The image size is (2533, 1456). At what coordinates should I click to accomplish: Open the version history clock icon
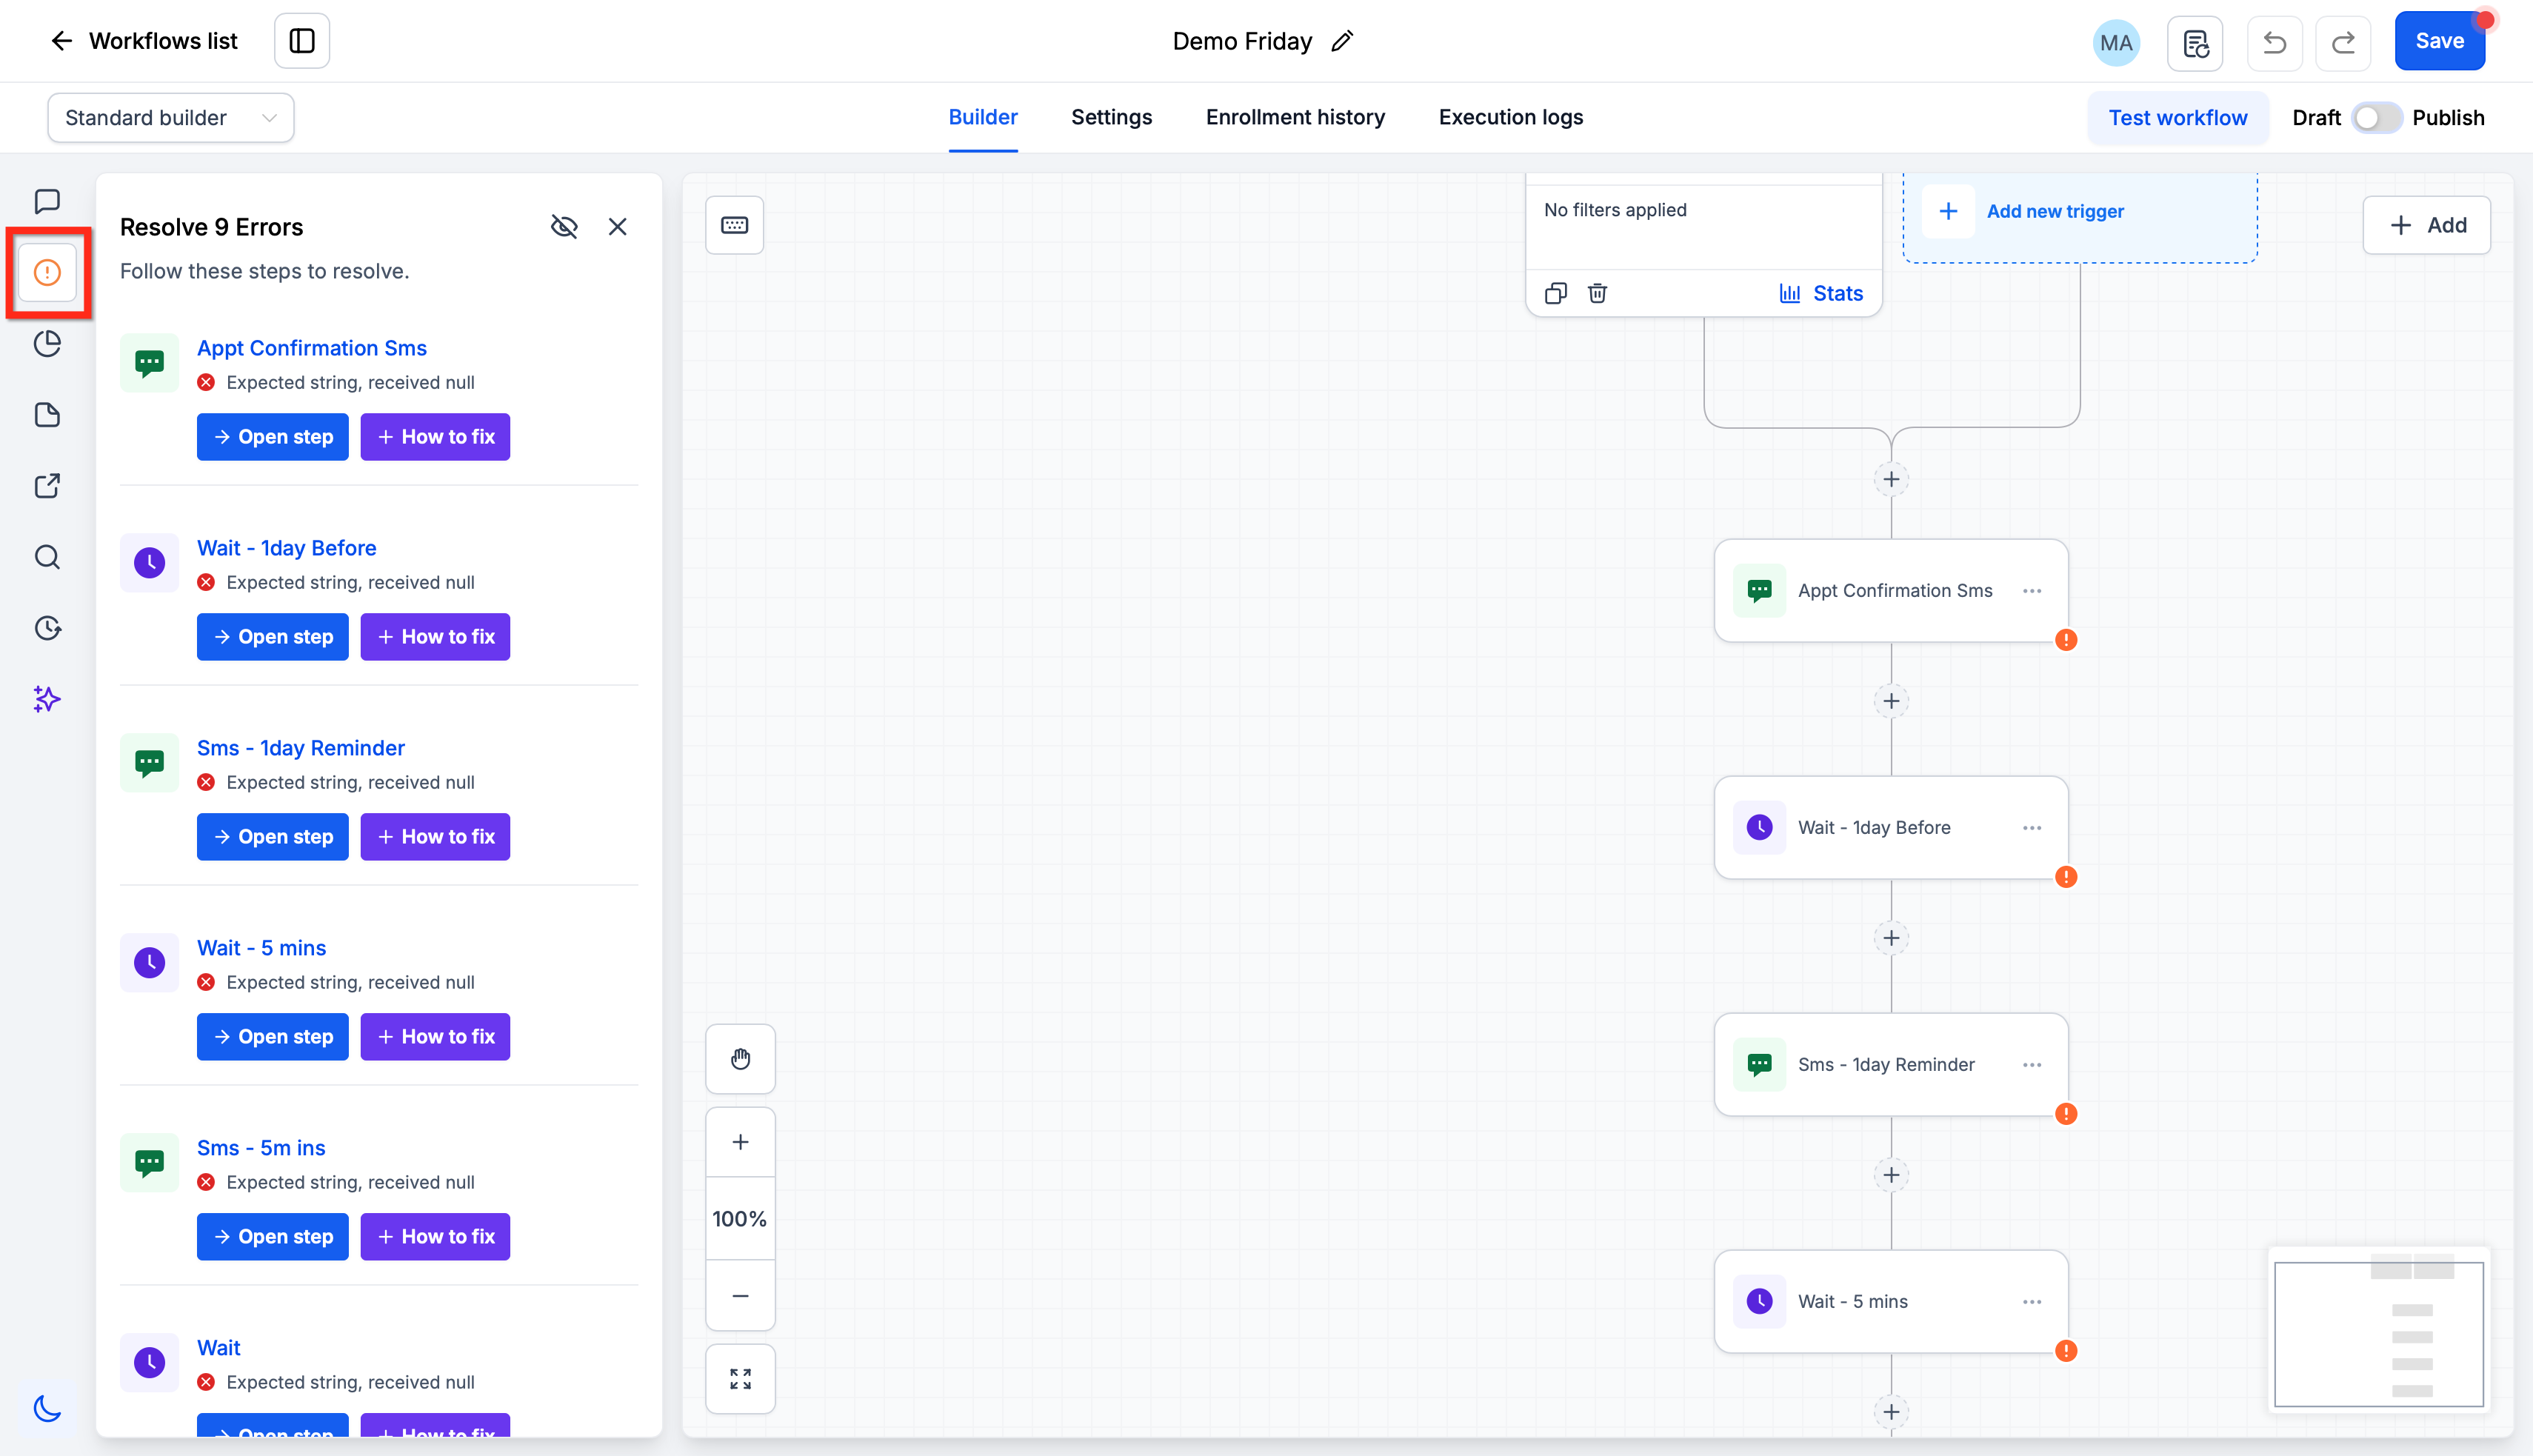tap(47, 628)
